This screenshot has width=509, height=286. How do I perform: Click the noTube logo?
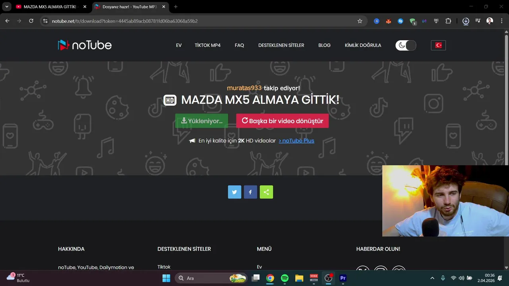[x=85, y=45]
